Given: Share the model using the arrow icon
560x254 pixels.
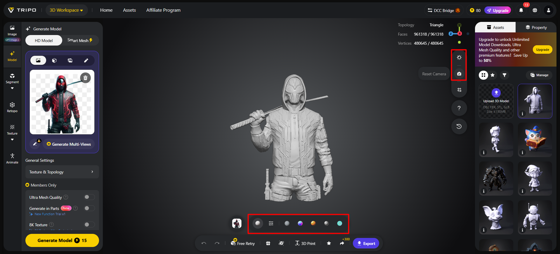Looking at the screenshot, I should point(342,243).
